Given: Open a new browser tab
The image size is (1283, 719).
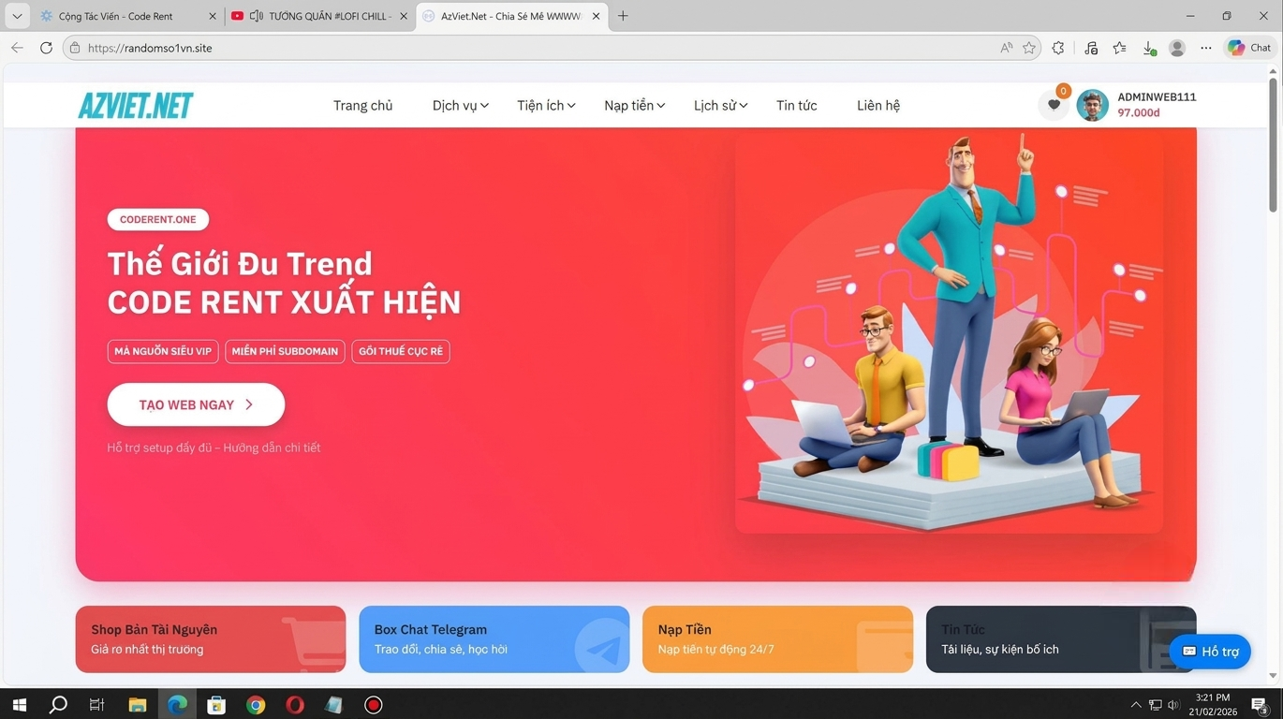Looking at the screenshot, I should point(623,16).
